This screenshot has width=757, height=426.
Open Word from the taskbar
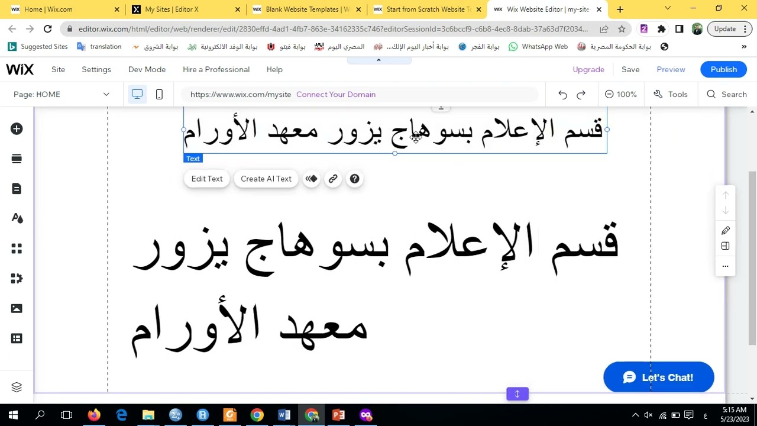284,415
